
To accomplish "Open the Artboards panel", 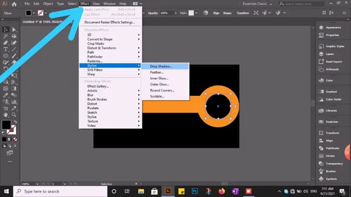I will 329,69.
